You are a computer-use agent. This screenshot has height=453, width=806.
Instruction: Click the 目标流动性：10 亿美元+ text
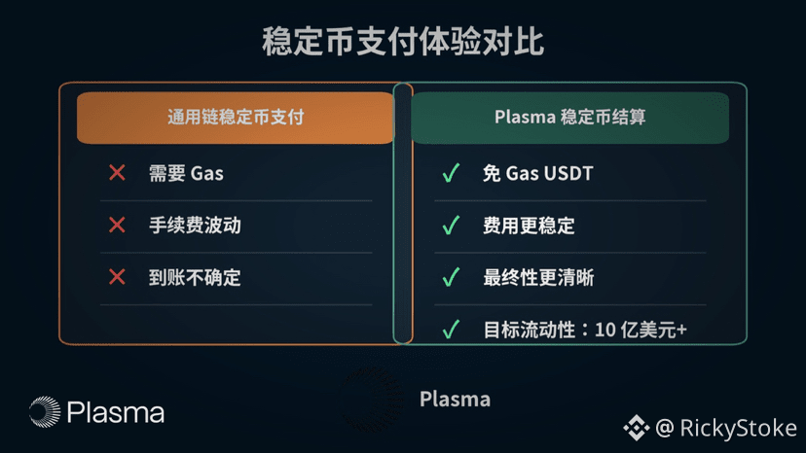[x=585, y=330]
